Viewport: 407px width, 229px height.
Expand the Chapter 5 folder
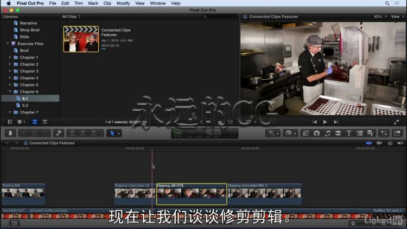pos(10,85)
